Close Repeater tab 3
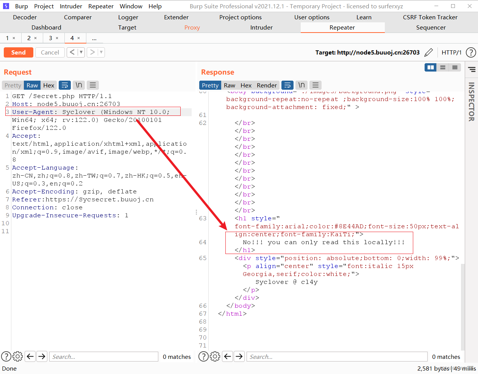The height and width of the screenshot is (374, 478). pos(57,38)
